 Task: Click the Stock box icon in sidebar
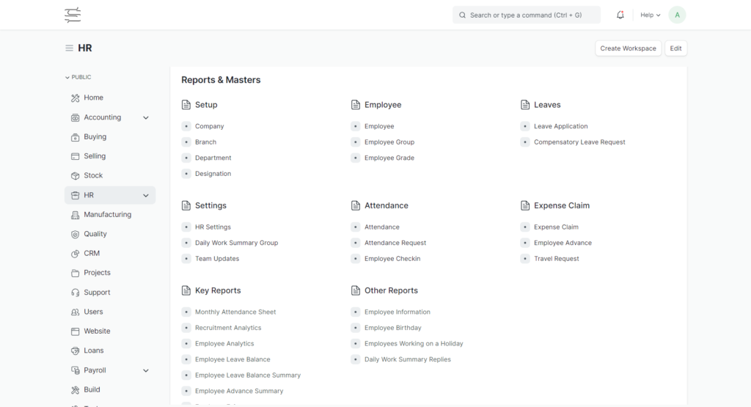(75, 176)
